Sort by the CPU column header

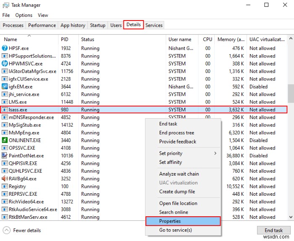pos(206,39)
